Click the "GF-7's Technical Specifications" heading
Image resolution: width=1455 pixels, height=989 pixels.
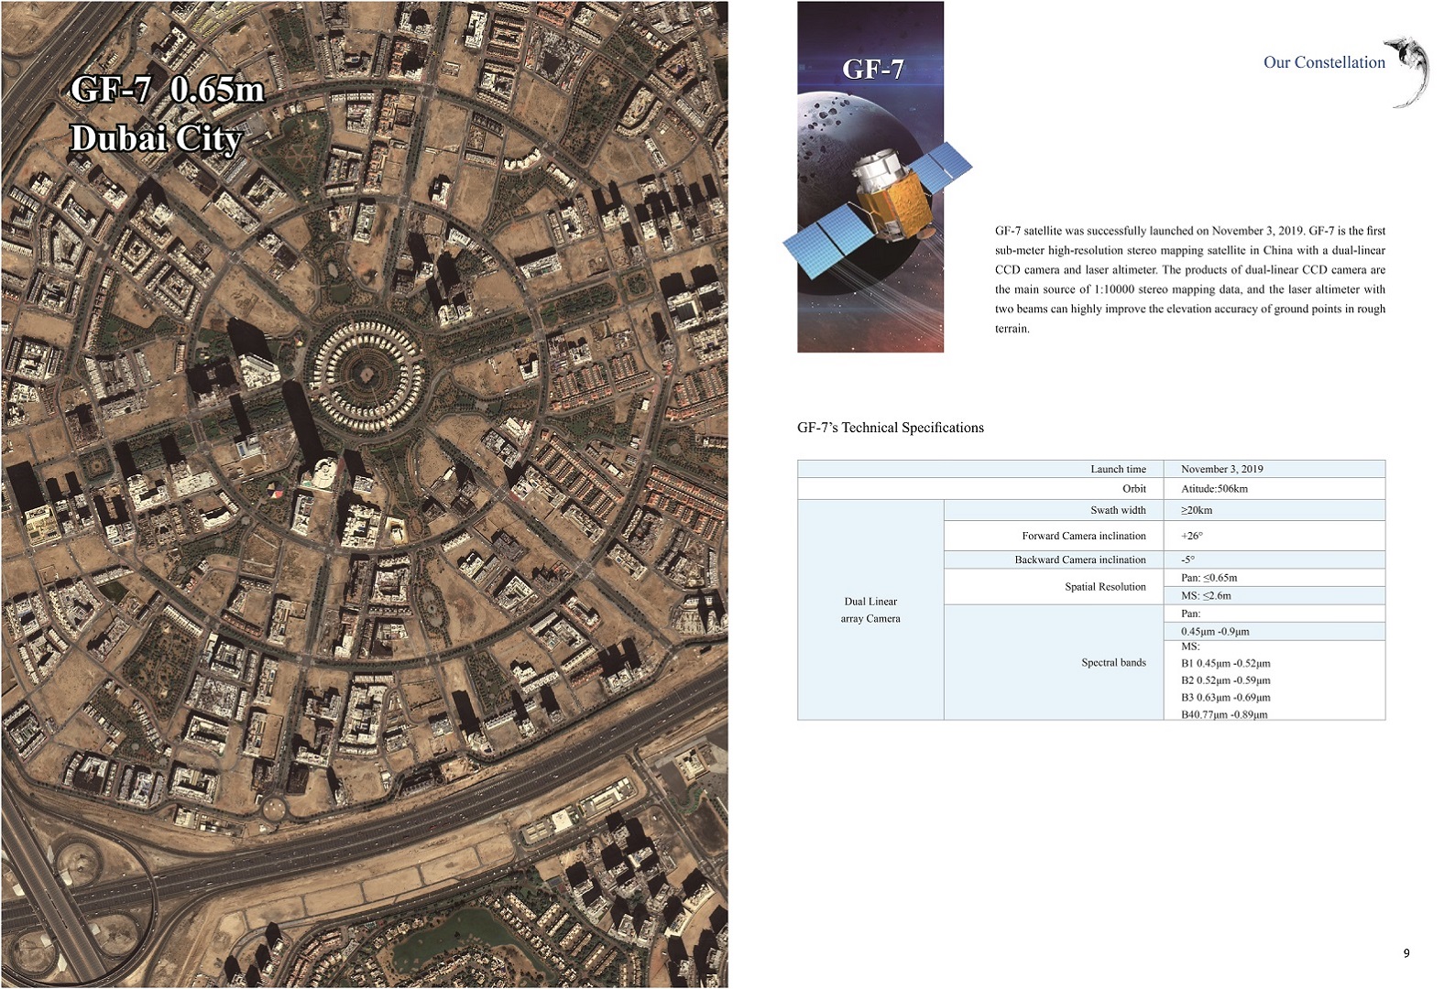890,428
